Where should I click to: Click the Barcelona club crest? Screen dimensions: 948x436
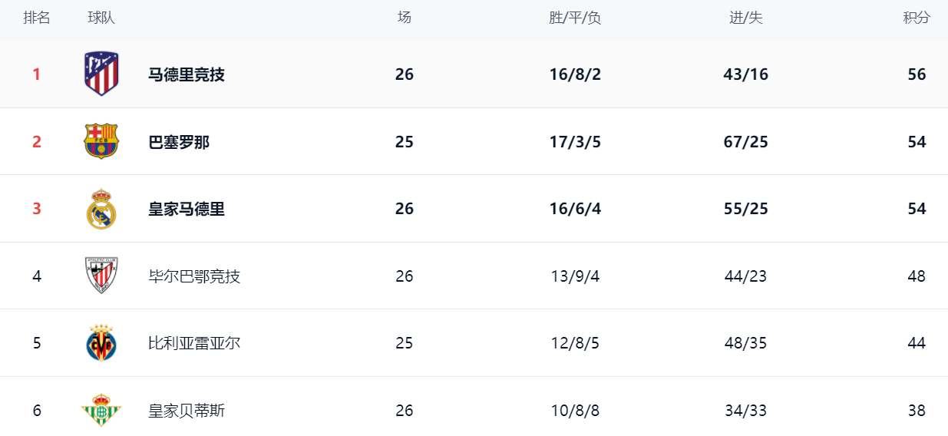101,141
